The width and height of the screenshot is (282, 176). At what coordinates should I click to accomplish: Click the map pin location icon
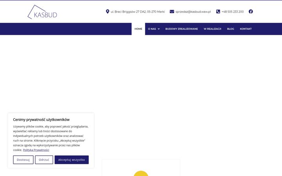point(108,11)
